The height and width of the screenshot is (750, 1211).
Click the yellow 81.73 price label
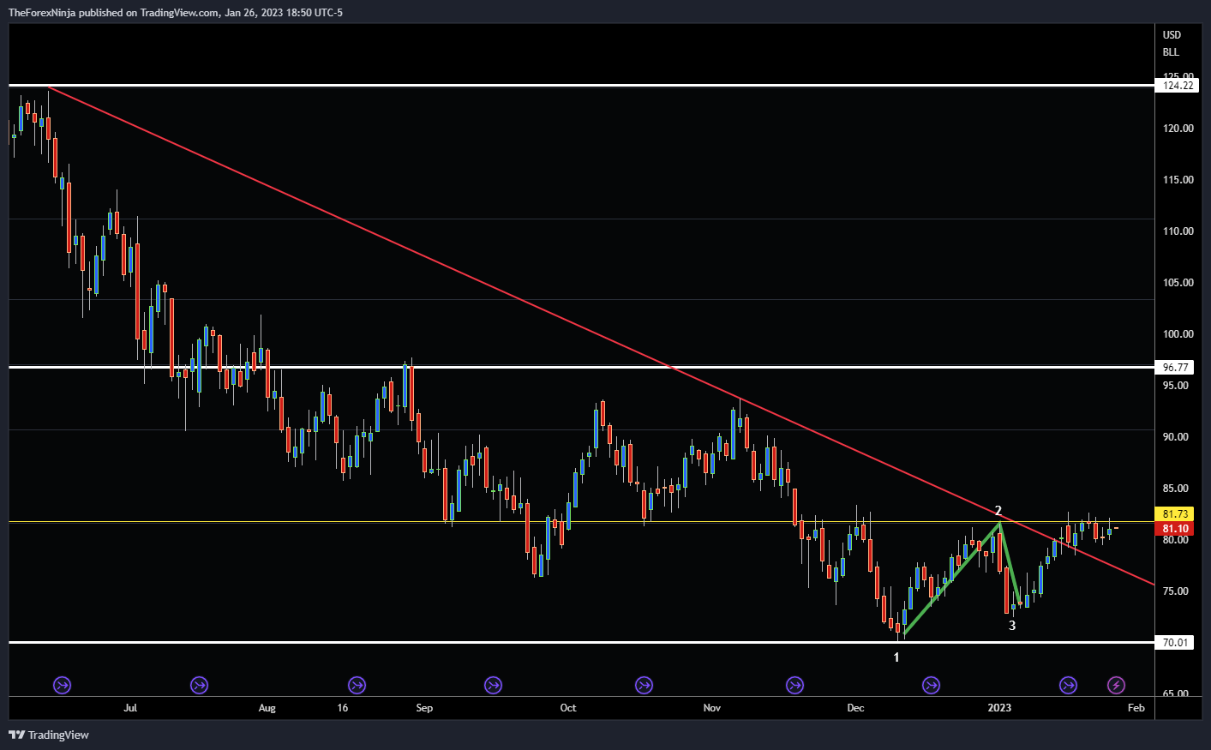pos(1175,514)
